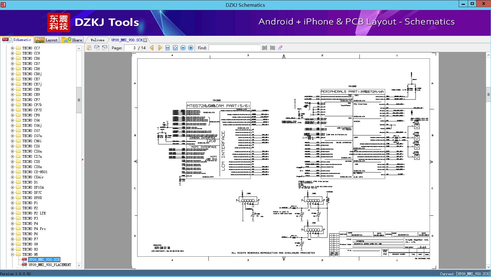Maximize the DZKJ Schematics window

click(x=472, y=4)
